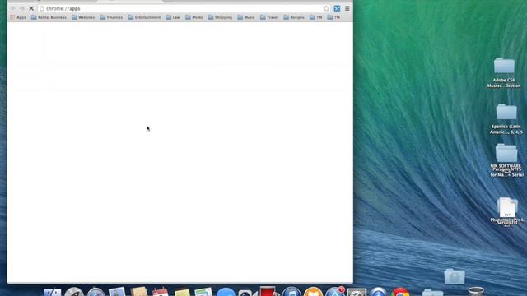Open Safari compass icon in the dock
The height and width of the screenshot is (296, 527).
96,292
